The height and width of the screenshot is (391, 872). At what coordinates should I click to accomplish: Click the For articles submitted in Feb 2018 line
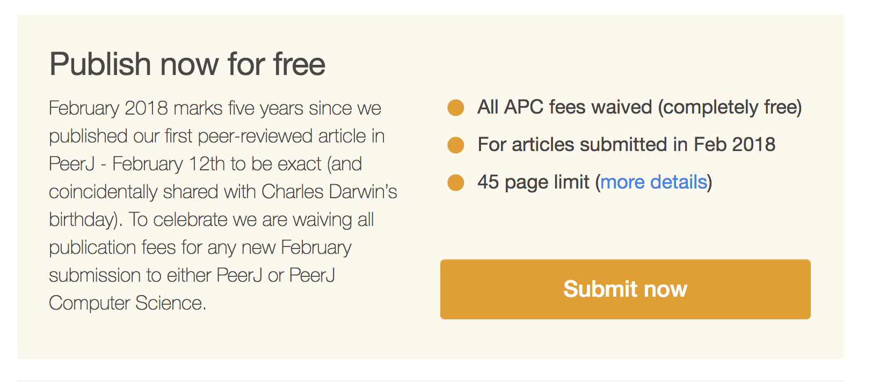pos(626,145)
